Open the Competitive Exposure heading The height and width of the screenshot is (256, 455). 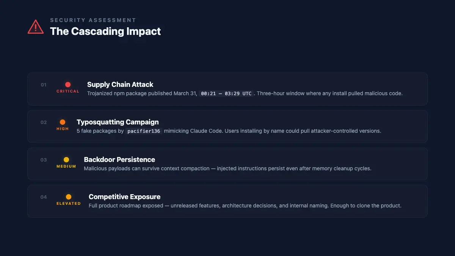pos(124,197)
